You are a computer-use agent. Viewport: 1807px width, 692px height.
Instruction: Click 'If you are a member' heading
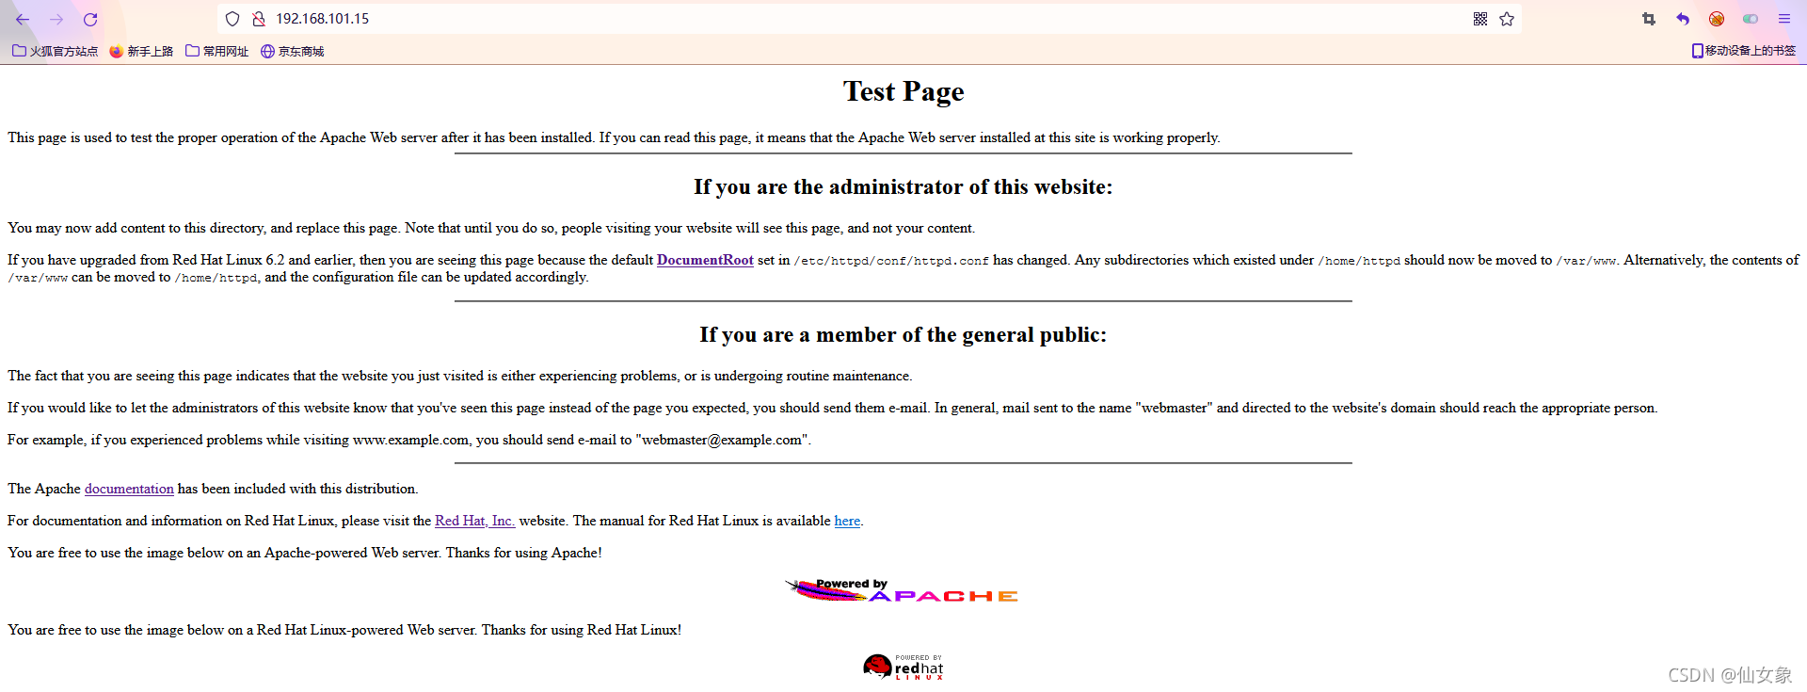coord(903,334)
